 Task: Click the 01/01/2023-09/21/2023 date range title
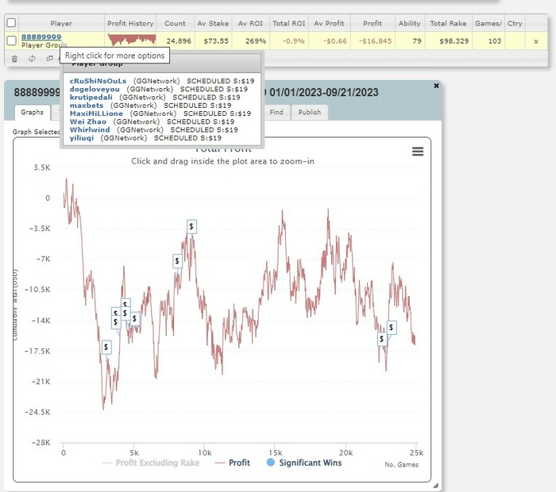[x=324, y=93]
